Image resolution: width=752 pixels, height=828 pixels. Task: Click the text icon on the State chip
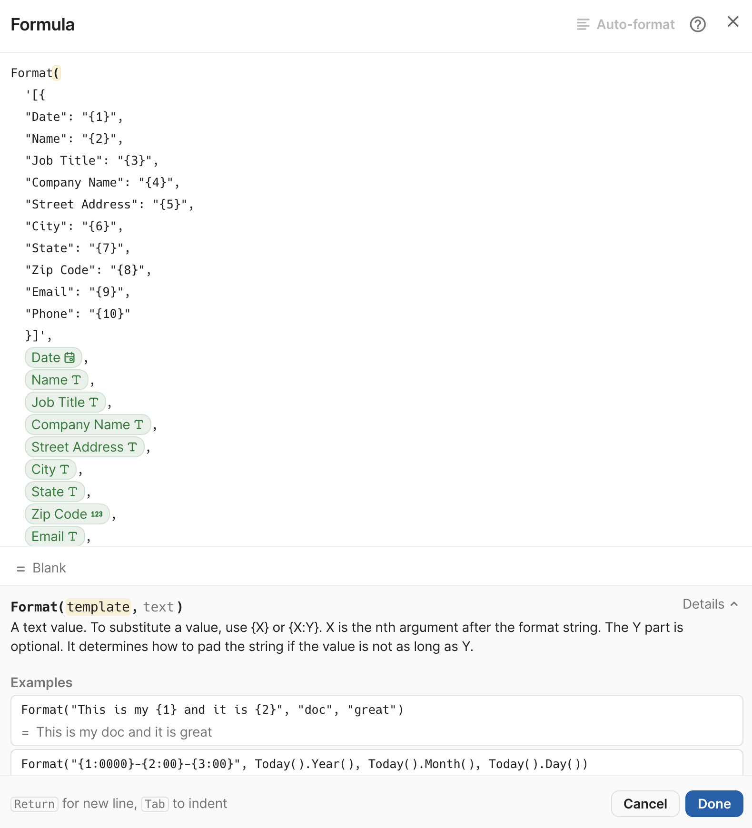coord(72,492)
